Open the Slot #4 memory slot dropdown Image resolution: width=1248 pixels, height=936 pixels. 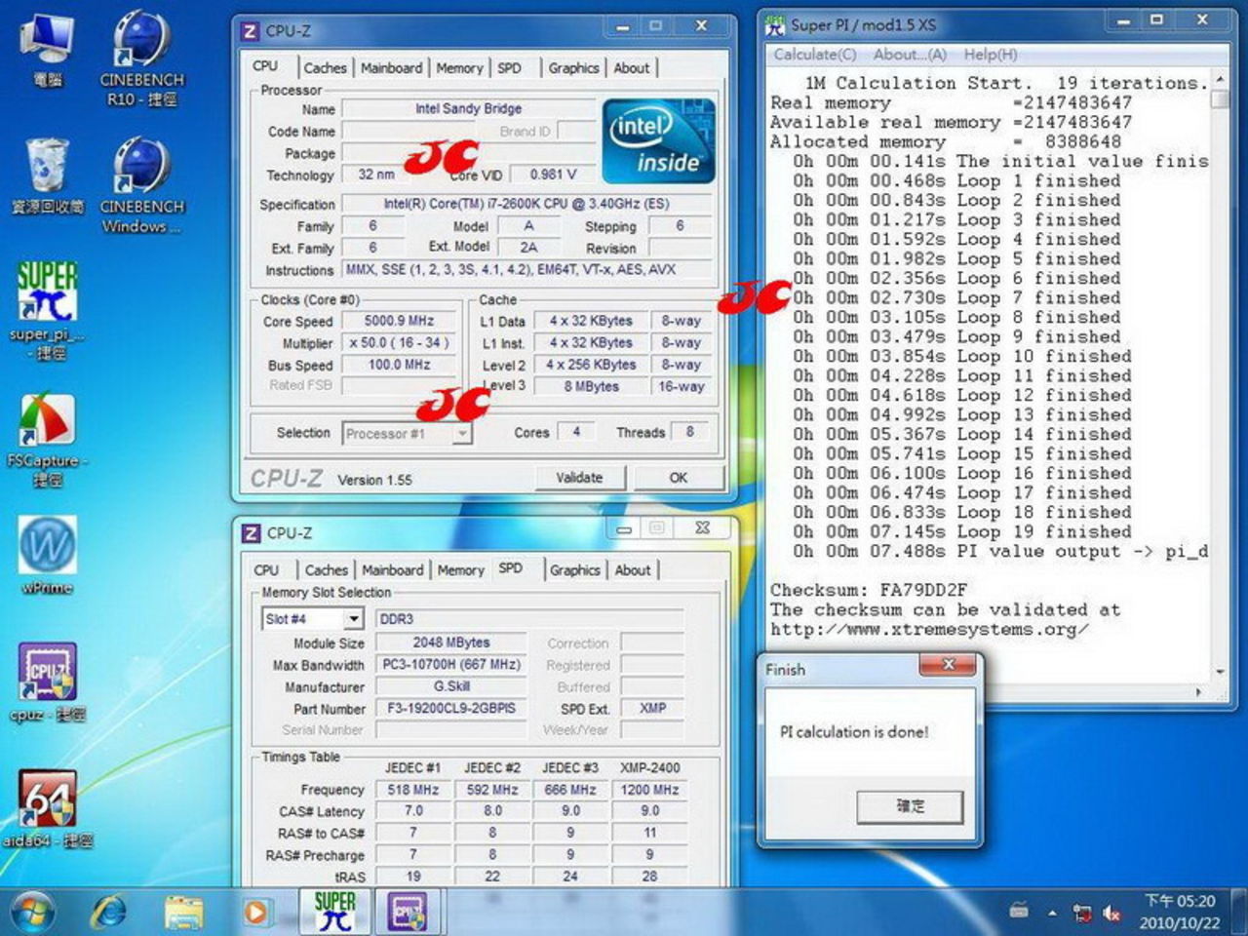point(355,618)
